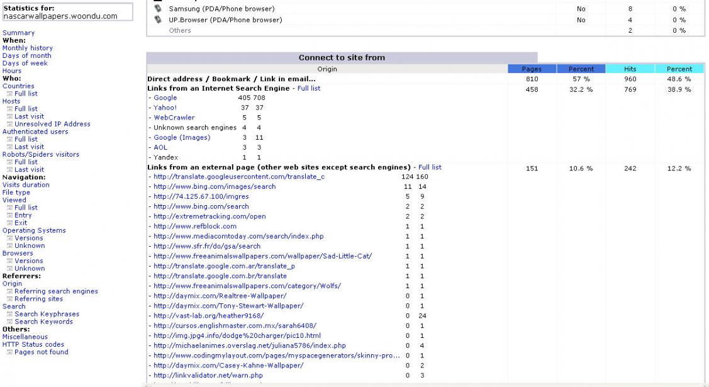Click the PDA icon beside Samsung browser
The image size is (709, 387).
pos(158,9)
